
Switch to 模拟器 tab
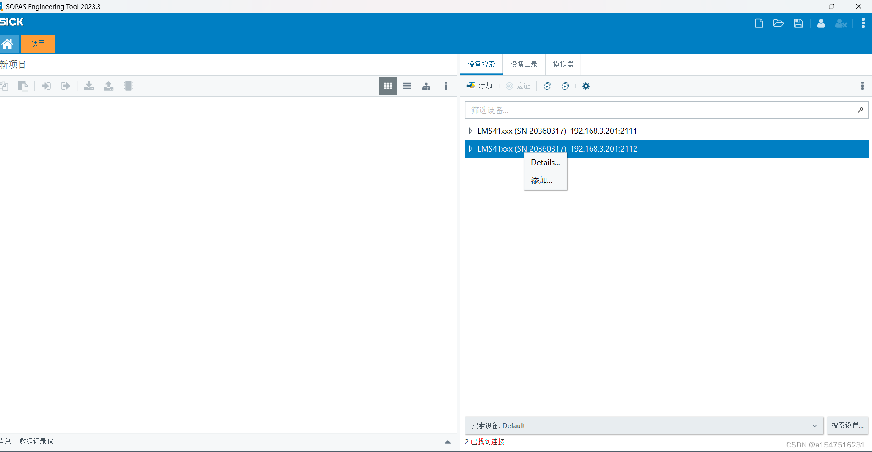tap(563, 65)
